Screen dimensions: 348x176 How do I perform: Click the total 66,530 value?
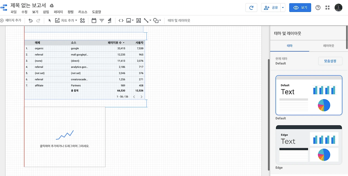pyautogui.click(x=121, y=91)
